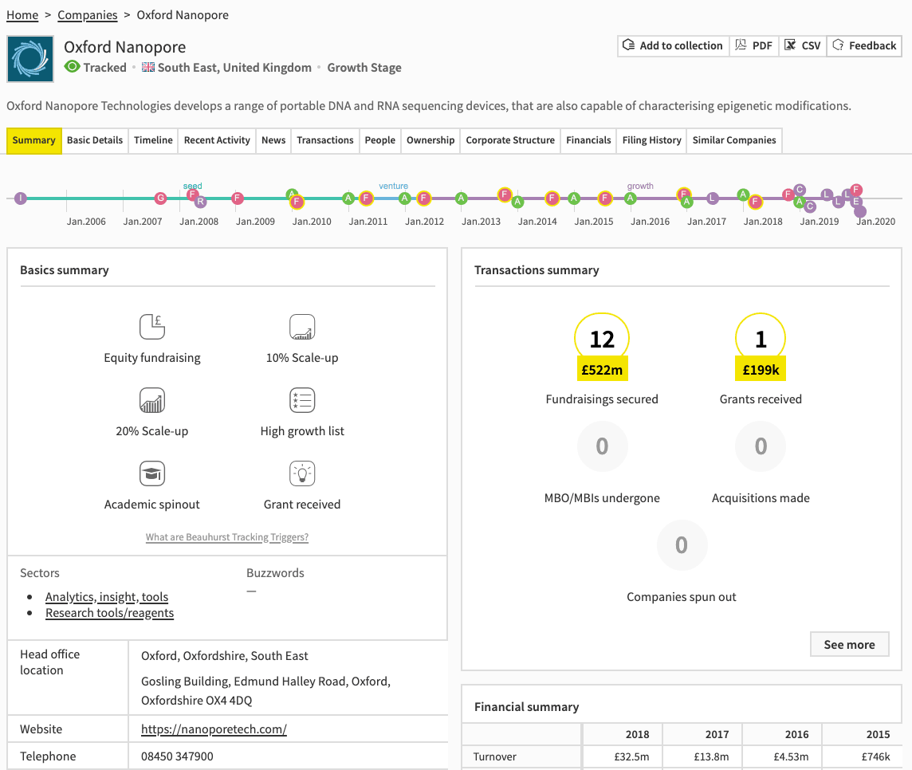Viewport: 912px width, 770px height.
Task: Open the Filing History tab
Action: (x=651, y=140)
